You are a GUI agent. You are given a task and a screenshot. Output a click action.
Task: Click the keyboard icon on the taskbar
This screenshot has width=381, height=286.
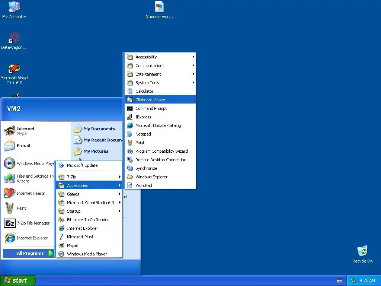(x=339, y=281)
